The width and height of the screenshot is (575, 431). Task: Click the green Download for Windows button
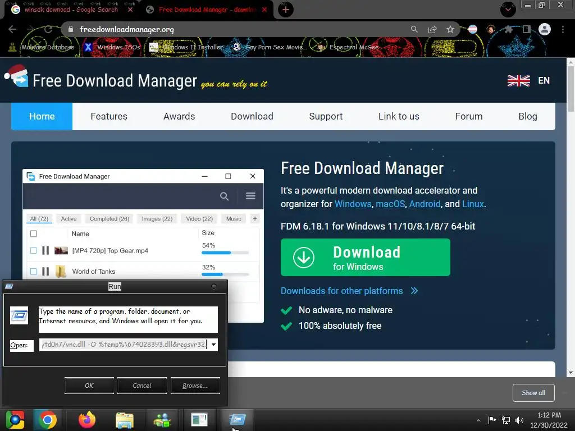tap(365, 257)
